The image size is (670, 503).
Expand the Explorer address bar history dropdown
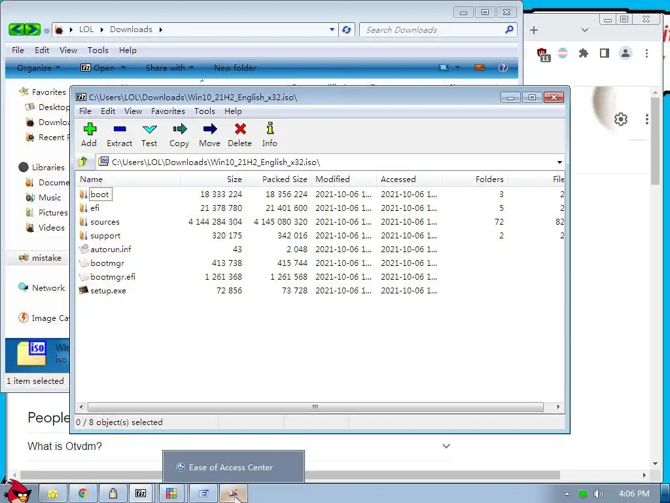tap(332, 29)
